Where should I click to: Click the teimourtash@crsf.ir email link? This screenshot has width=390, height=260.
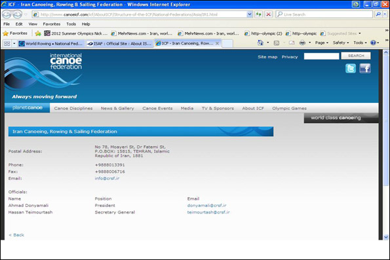click(208, 212)
